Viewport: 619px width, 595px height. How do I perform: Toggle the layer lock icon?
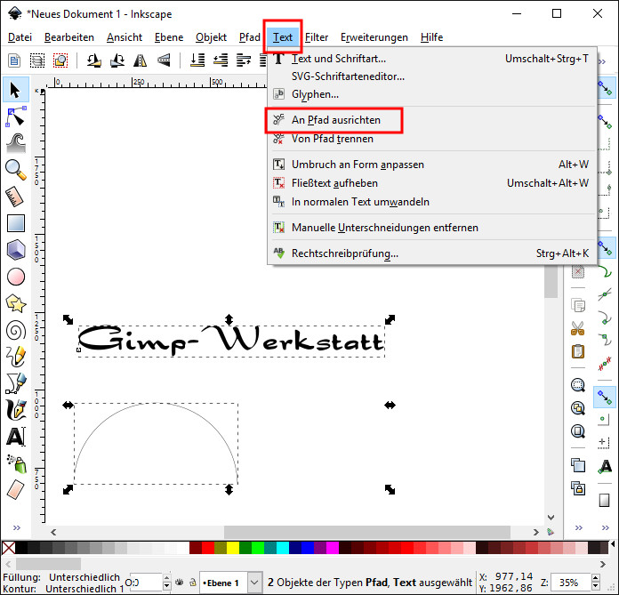193,582
